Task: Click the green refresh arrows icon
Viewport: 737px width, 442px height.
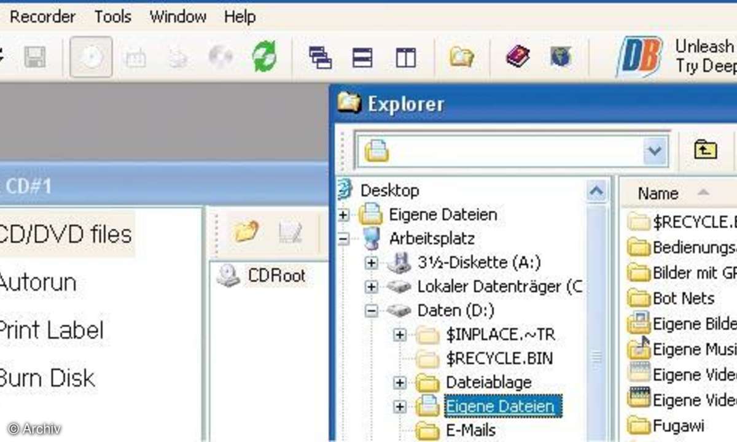Action: click(x=264, y=58)
